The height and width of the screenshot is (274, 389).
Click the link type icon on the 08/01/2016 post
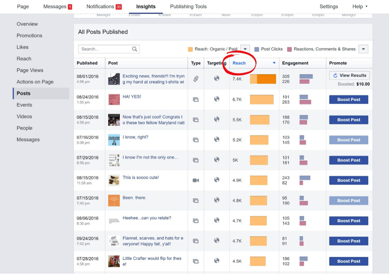195,78
